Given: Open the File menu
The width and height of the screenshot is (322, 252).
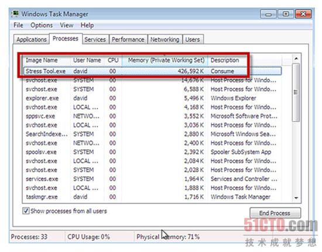Looking at the screenshot, I should [18, 25].
